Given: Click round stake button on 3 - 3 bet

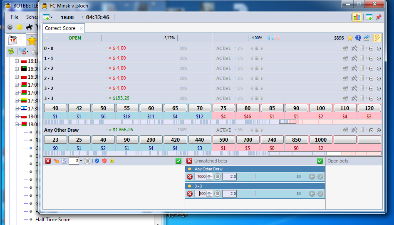Looking at the screenshot, I should (217, 194).
